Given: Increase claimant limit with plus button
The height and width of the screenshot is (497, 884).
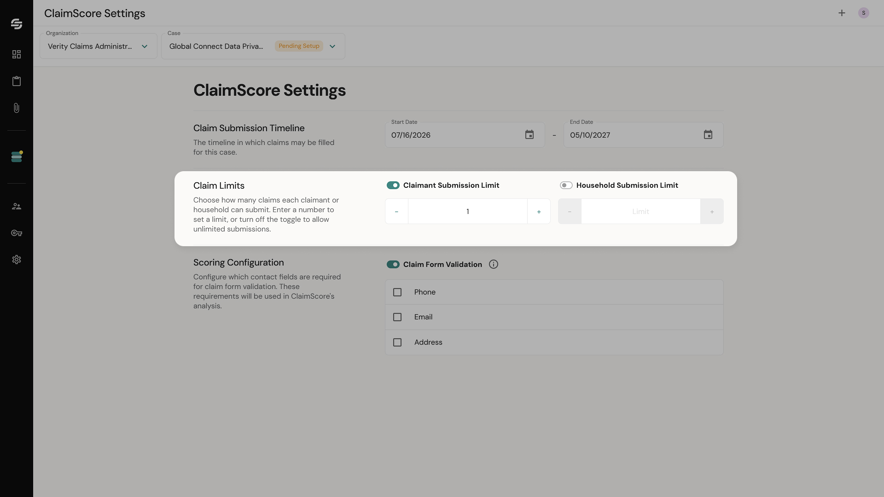Looking at the screenshot, I should point(539,211).
